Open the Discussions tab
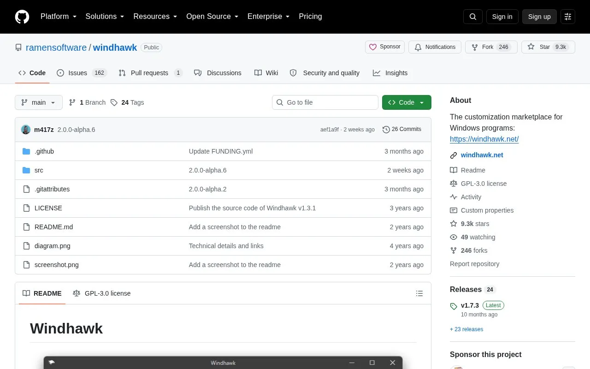This screenshot has width=590, height=369. click(x=218, y=73)
